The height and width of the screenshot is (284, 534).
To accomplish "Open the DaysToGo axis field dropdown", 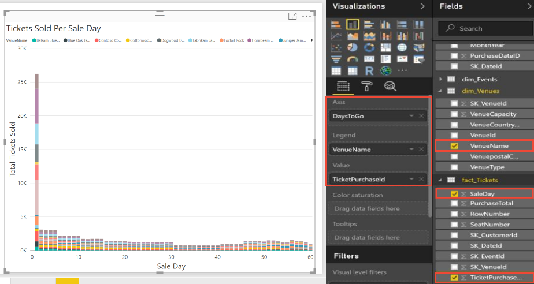I will pos(411,116).
